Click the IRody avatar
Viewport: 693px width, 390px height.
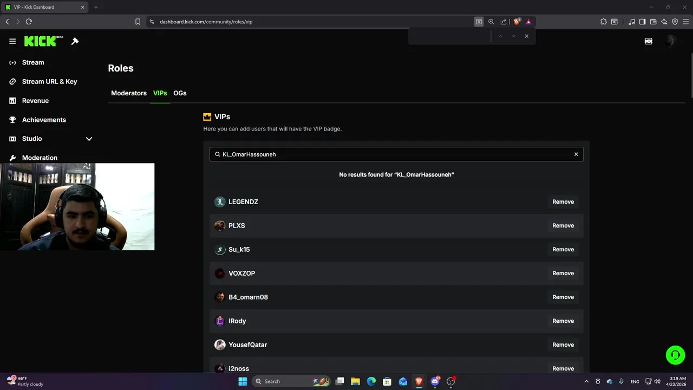[x=220, y=321]
